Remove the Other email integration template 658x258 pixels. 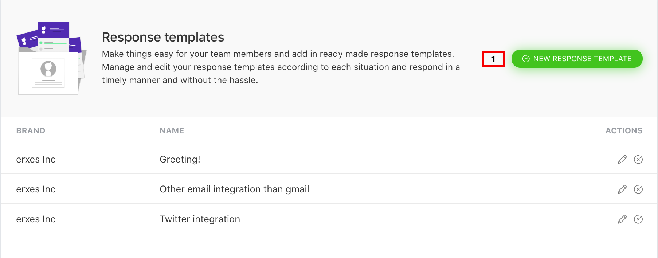click(x=638, y=189)
